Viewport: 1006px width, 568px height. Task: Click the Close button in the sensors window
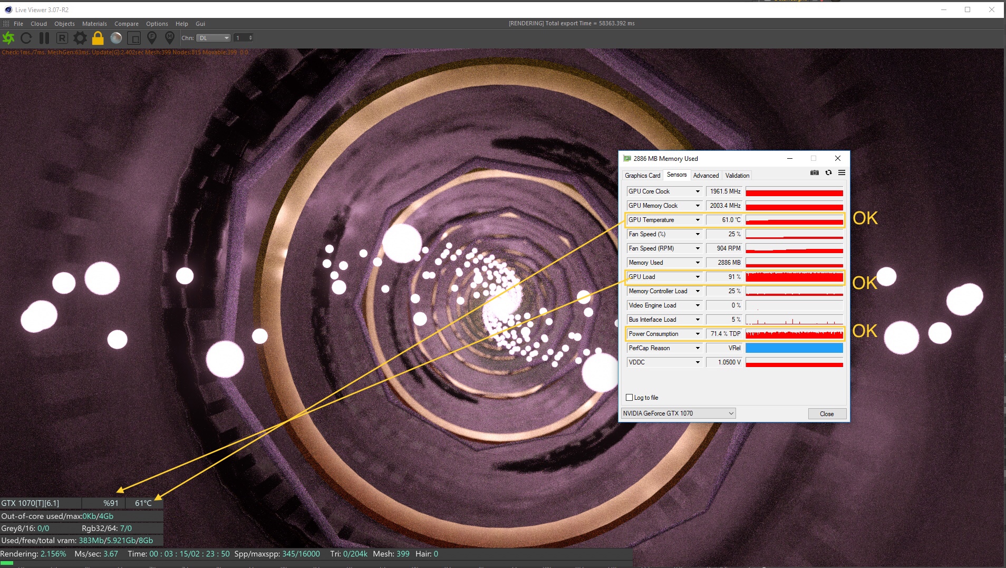[x=827, y=414]
